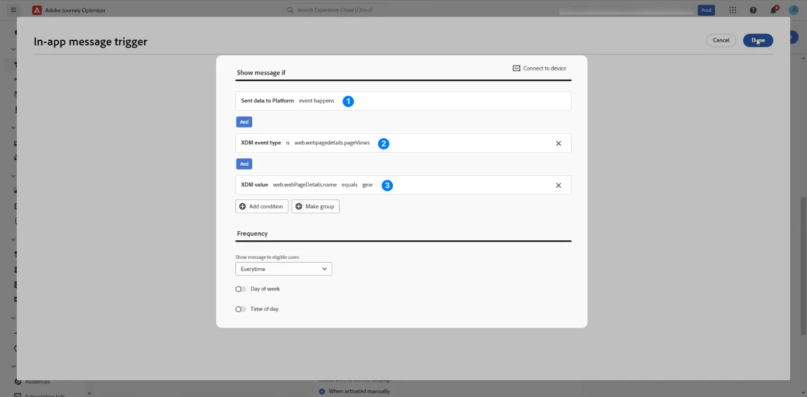Delete the XDM value gear condition

[x=558, y=185]
